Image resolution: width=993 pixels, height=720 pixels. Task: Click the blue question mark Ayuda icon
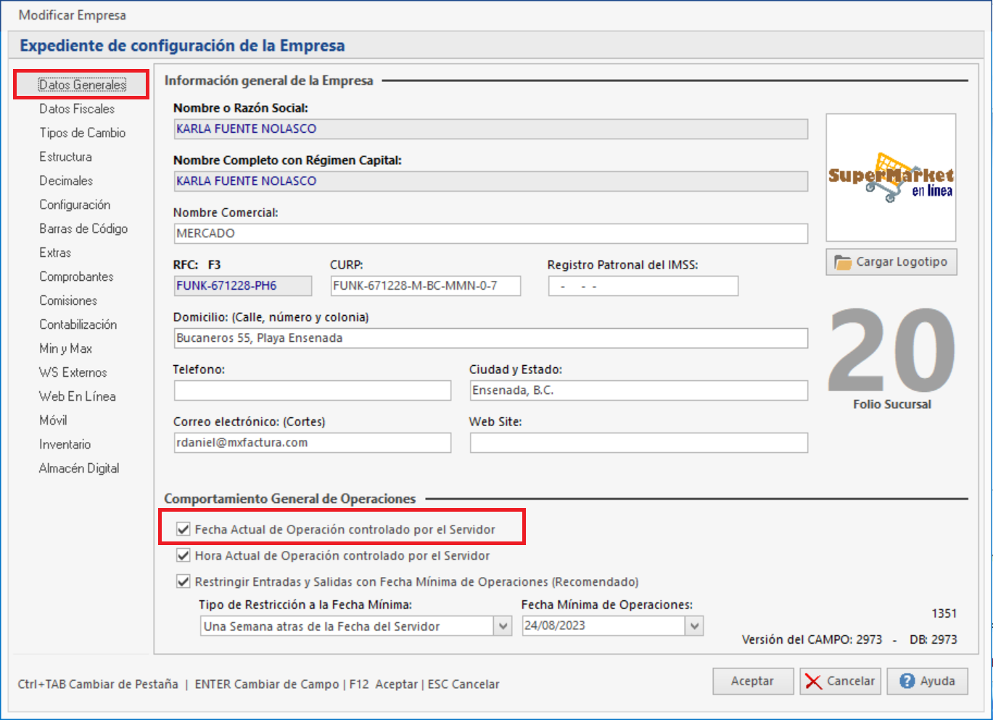[x=907, y=681]
